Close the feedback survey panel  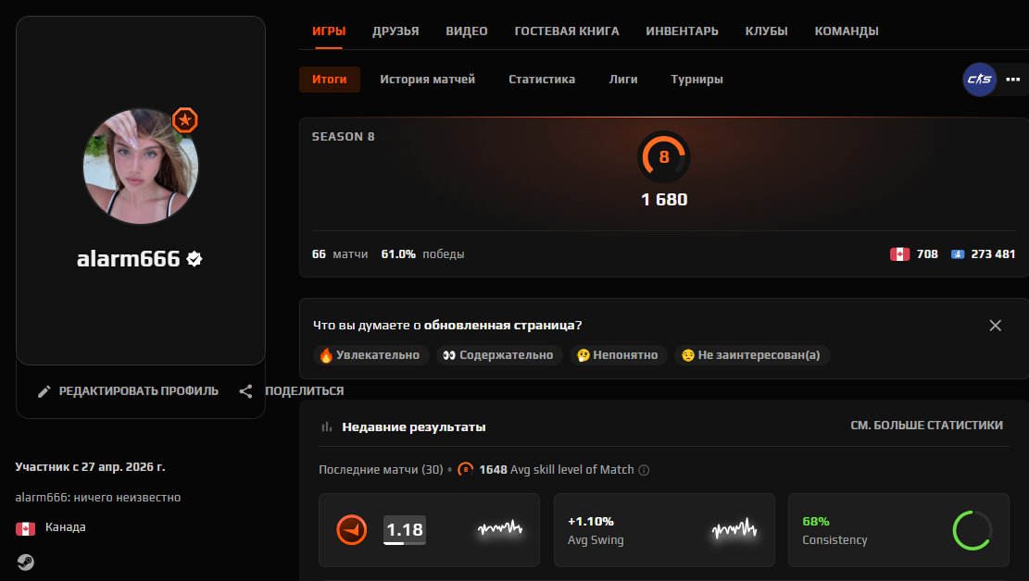[995, 326]
